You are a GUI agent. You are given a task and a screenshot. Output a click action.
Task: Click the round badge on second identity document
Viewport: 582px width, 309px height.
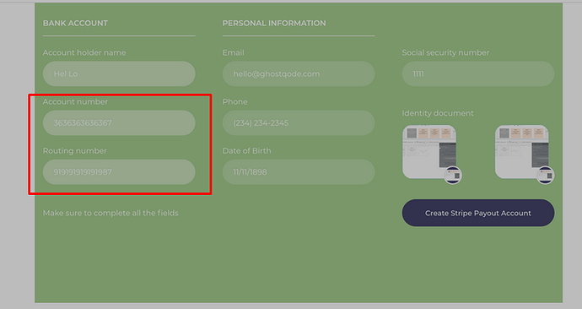(x=546, y=176)
